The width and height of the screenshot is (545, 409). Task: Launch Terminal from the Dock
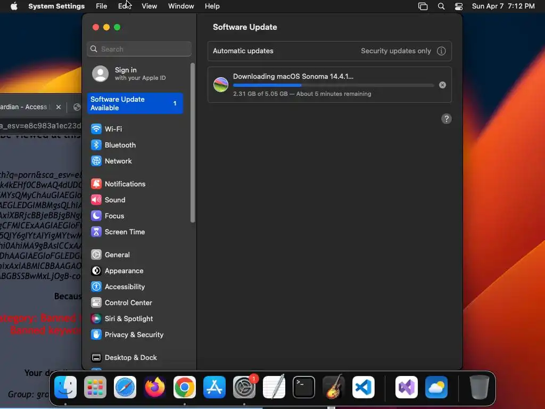pyautogui.click(x=304, y=387)
